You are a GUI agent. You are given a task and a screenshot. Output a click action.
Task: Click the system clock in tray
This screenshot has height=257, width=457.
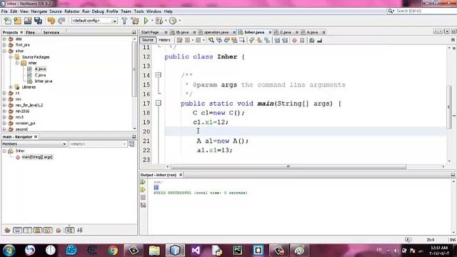click(x=438, y=251)
